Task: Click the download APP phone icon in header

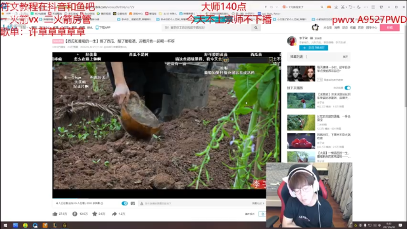Action: click(97, 27)
